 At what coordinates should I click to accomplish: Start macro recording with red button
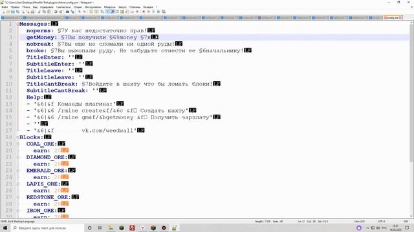coord(144,12)
